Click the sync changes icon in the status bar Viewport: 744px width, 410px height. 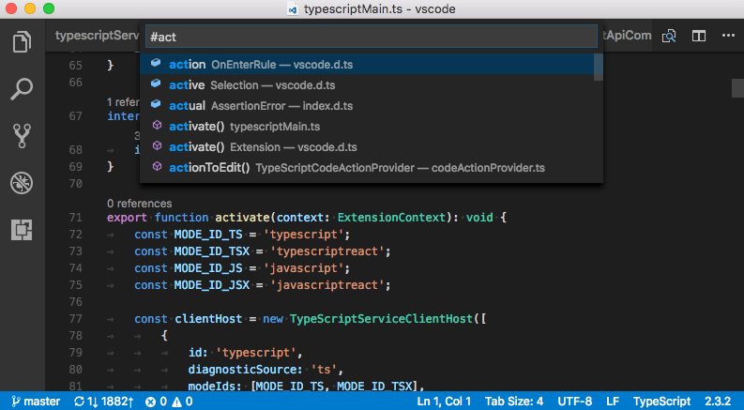79,402
